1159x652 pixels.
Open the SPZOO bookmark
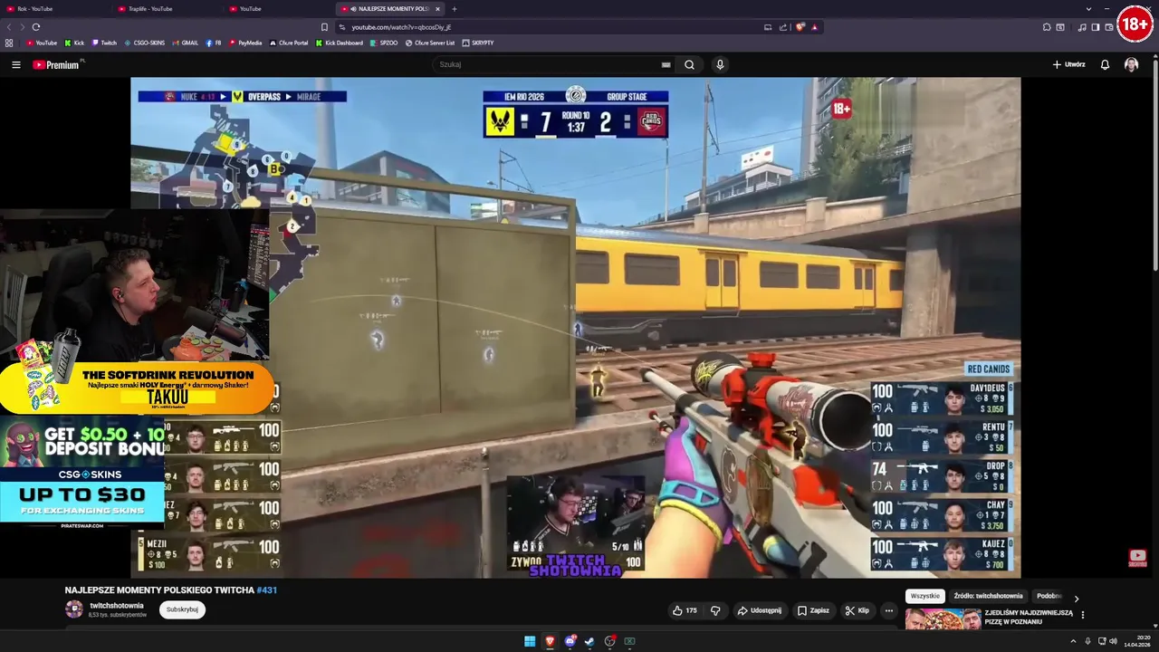tap(384, 43)
